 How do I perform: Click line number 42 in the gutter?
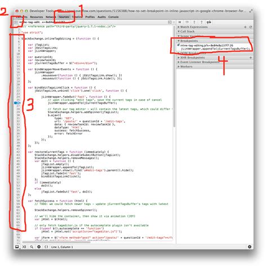click(x=18, y=152)
